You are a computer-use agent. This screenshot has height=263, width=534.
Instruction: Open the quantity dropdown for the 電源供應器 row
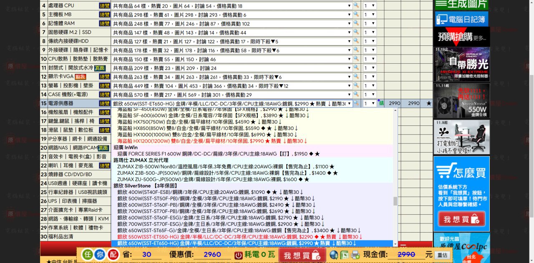coord(370,103)
